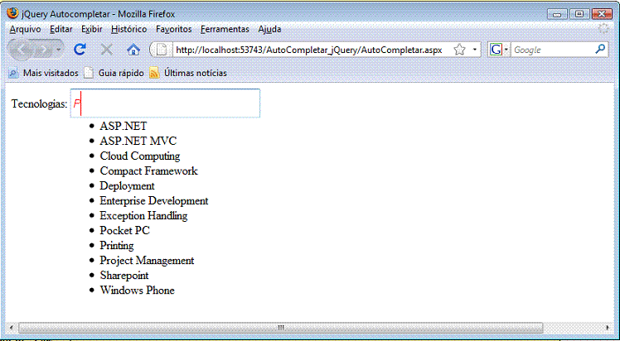Choose Project Management suggestion
Image resolution: width=620 pixels, height=341 pixels.
(x=147, y=260)
